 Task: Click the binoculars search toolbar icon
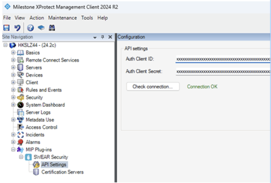pyautogui.click(x=52, y=28)
